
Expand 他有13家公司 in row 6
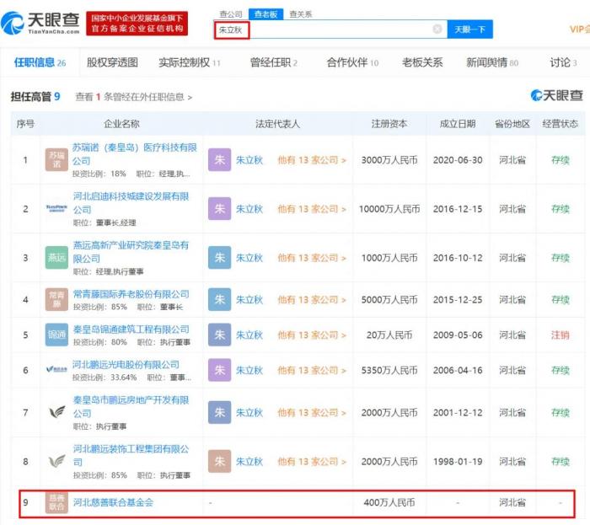(312, 371)
